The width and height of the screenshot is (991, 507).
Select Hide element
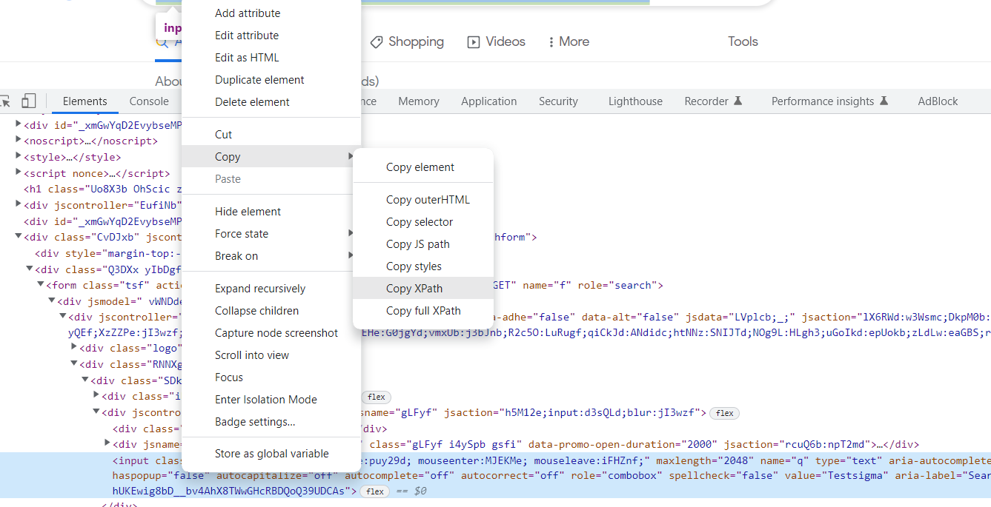point(271,212)
